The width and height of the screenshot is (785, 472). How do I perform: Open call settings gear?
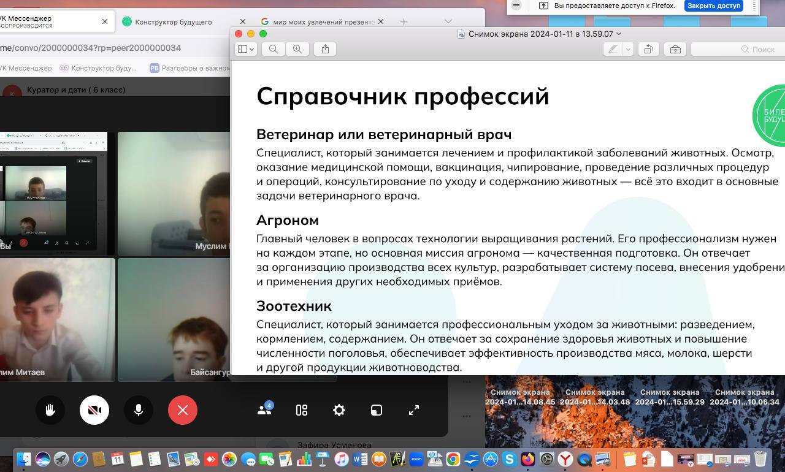(339, 410)
